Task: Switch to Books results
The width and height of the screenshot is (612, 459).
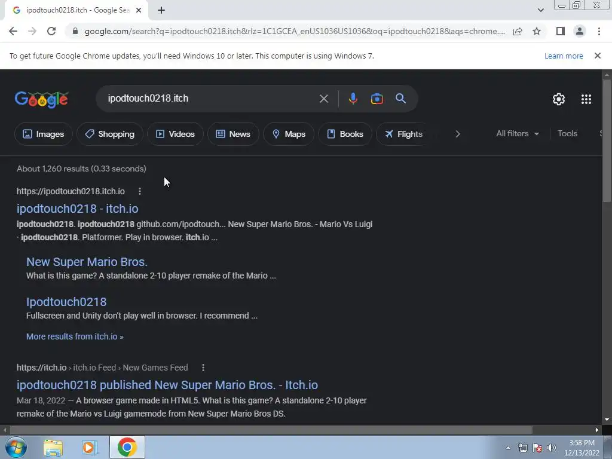Action: pos(345,134)
